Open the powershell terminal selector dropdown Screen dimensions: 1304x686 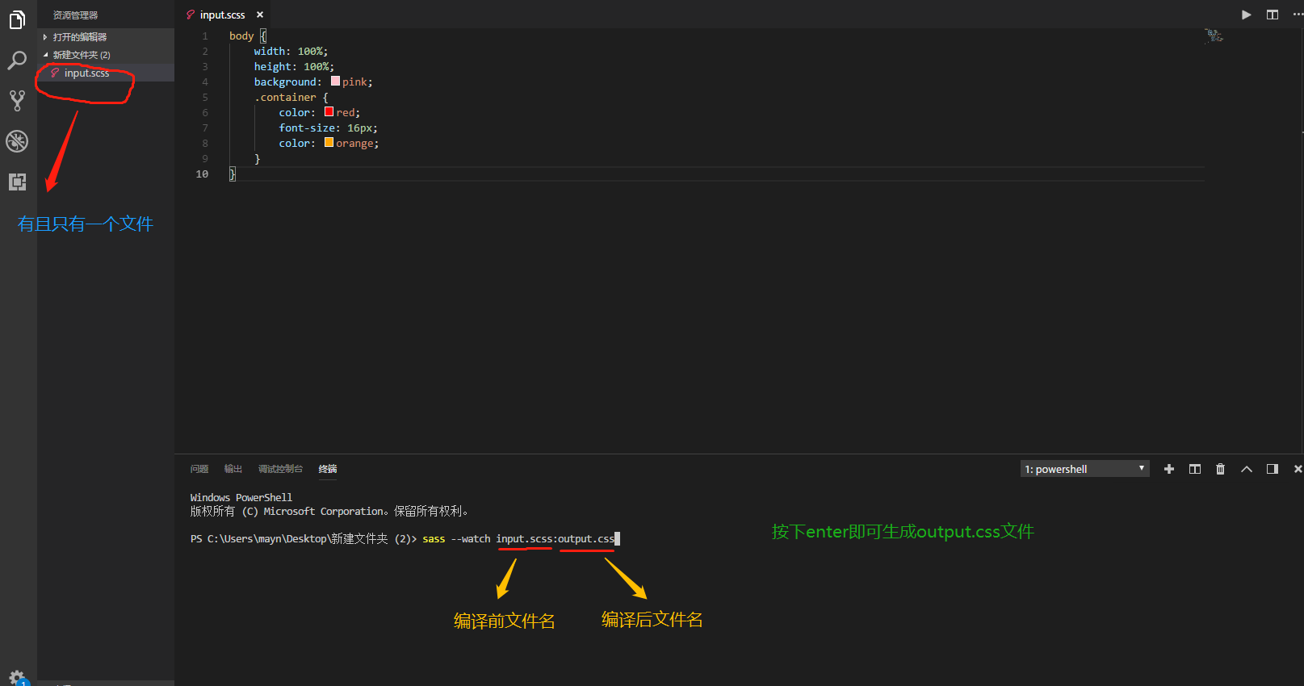point(1084,469)
